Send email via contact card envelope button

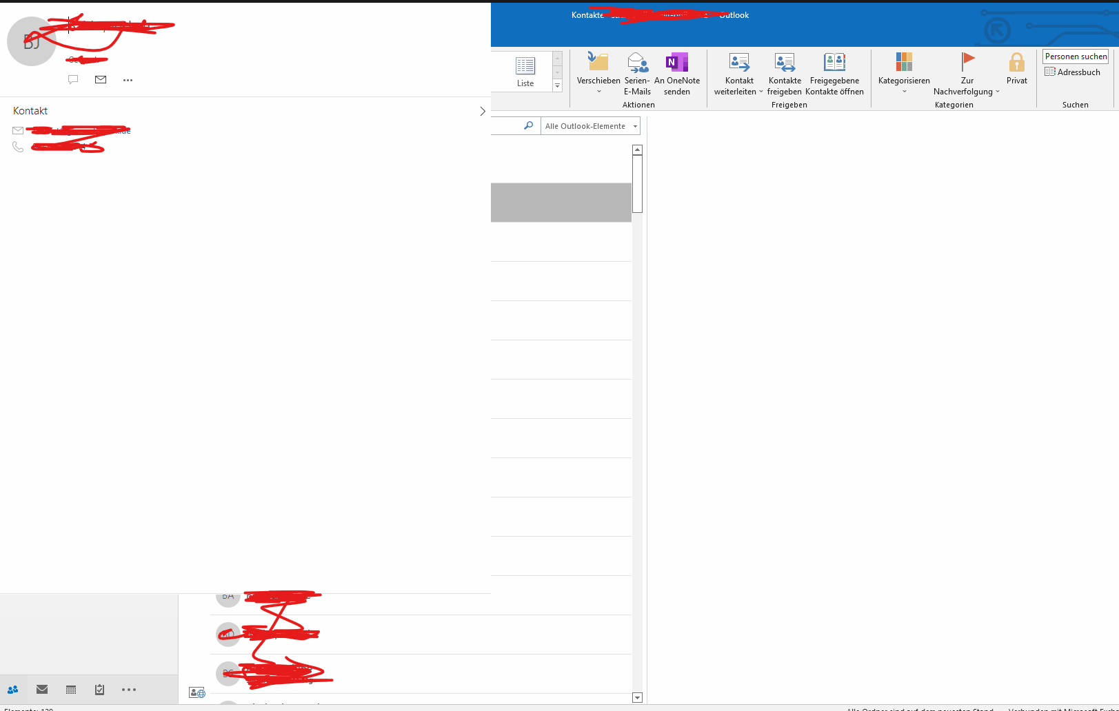tap(101, 80)
